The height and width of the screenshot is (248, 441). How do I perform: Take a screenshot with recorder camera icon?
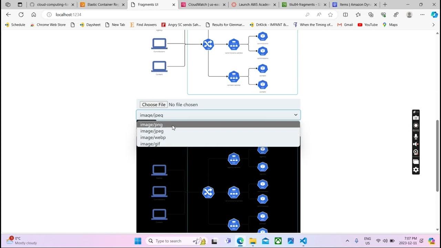416,118
